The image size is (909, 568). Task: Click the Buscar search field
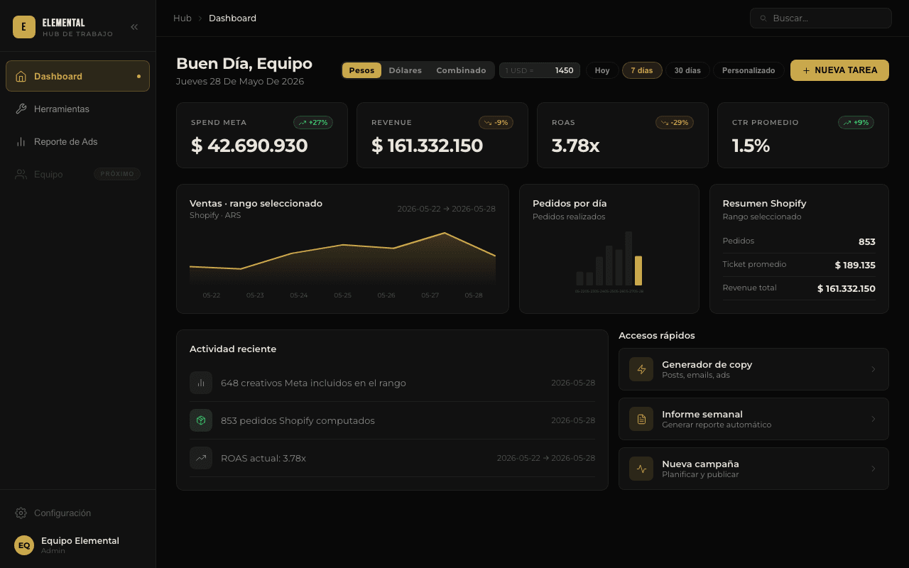821,18
